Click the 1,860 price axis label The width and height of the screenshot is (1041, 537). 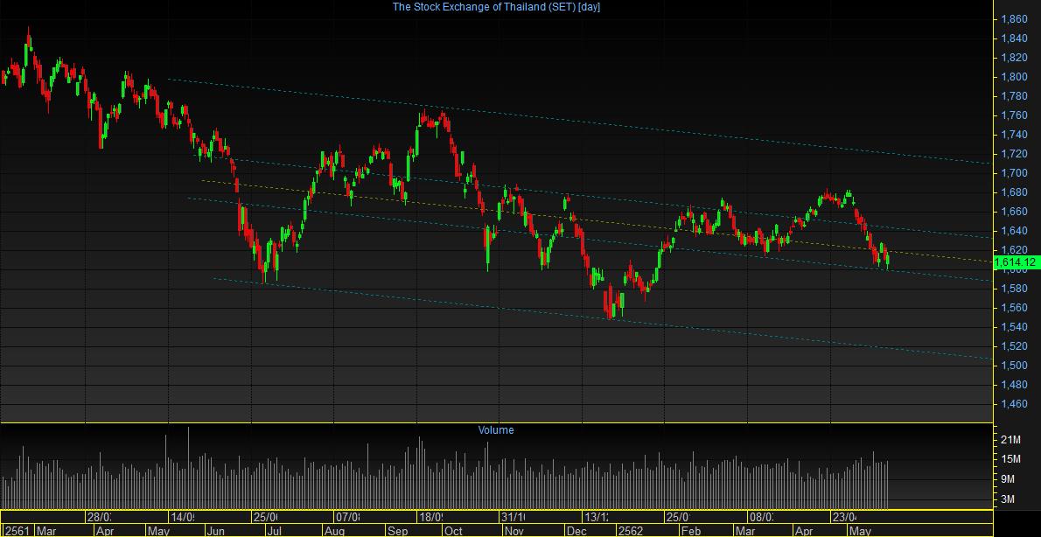click(x=1013, y=19)
